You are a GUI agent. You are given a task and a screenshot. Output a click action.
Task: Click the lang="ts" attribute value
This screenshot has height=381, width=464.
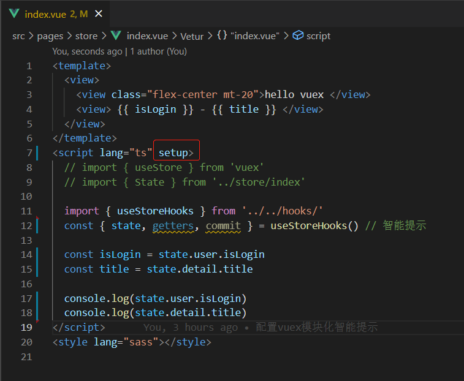click(x=140, y=153)
